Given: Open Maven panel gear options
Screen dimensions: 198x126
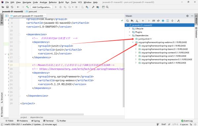Looking at the screenshot, I should pos(187,16).
